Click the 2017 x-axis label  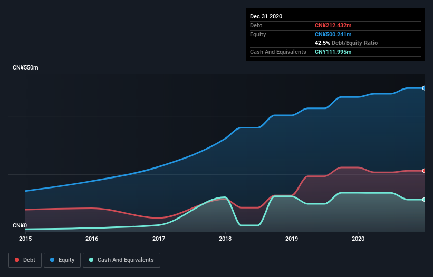[x=159, y=239]
